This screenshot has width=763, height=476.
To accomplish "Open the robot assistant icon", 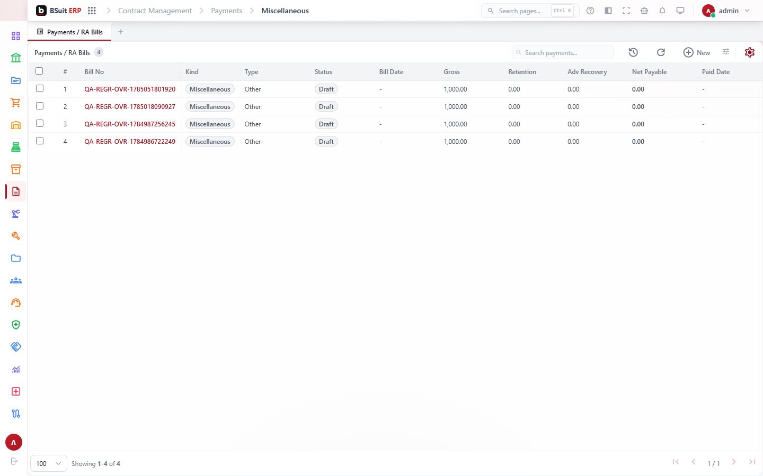I will [644, 11].
